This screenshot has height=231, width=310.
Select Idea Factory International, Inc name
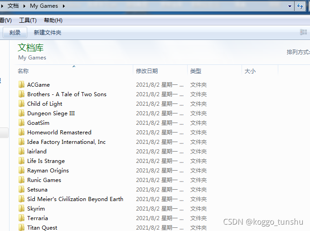[67, 142]
